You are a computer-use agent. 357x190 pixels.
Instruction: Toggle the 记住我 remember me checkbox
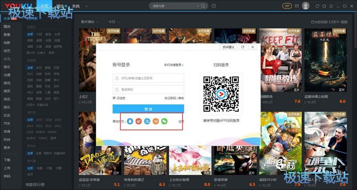click(x=114, y=98)
